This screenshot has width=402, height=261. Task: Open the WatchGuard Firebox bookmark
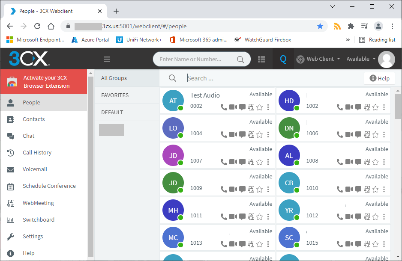coord(263,40)
